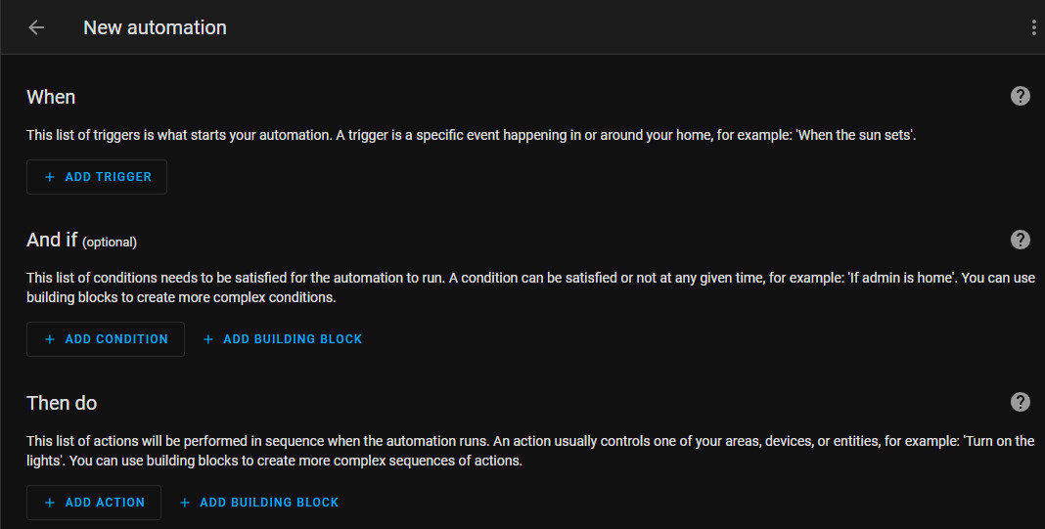Click the Then do section heading
Image resolution: width=1045 pixels, height=529 pixels.
62,403
